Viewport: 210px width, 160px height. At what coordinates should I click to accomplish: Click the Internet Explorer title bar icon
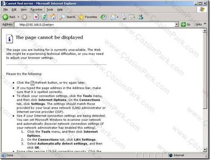[4, 3]
